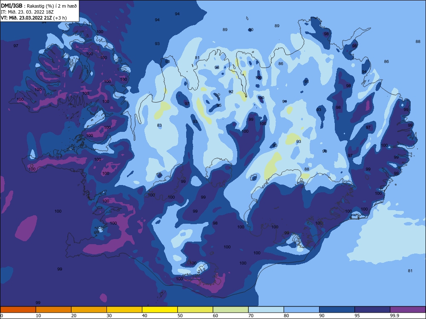Click the legend tick label "40"
The width and height of the screenshot is (426, 319).
pyautogui.click(x=144, y=316)
